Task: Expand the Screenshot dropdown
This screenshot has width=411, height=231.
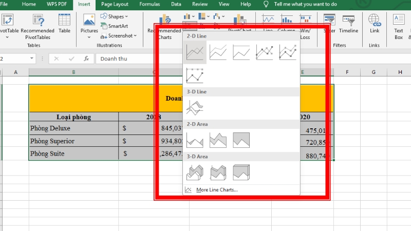Action: [120, 36]
